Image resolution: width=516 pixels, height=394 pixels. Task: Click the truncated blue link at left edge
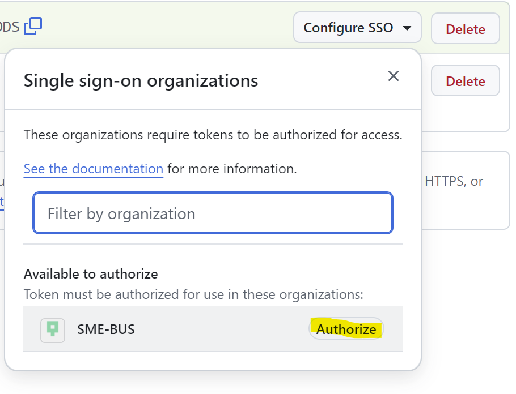(x=2, y=201)
